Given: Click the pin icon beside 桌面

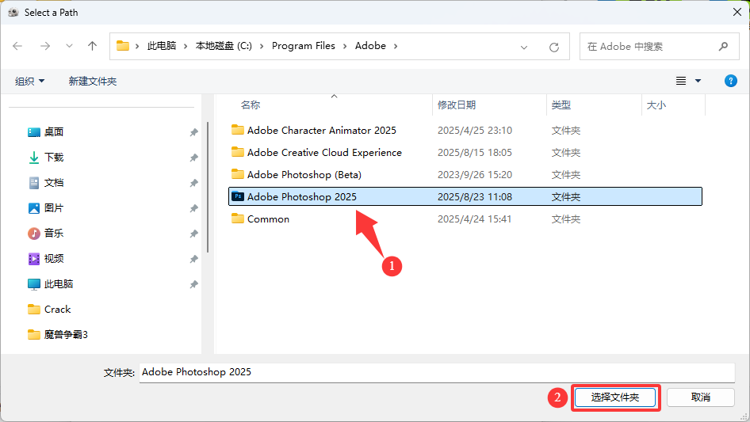Looking at the screenshot, I should click(x=193, y=132).
